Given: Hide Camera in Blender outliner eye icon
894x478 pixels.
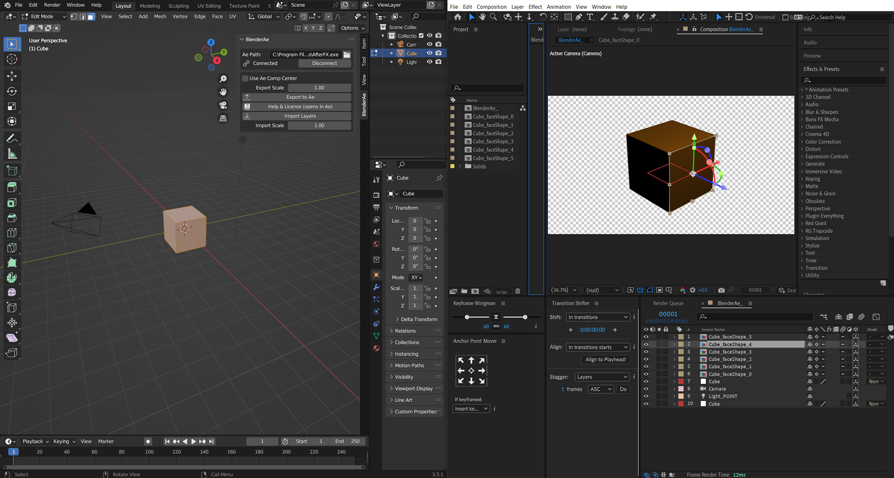Looking at the screenshot, I should (x=429, y=44).
